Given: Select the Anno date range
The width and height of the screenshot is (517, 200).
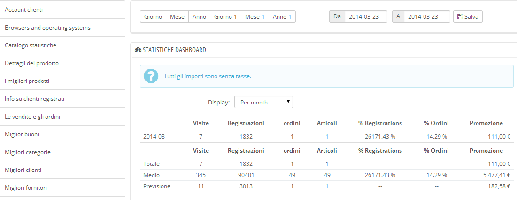Looking at the screenshot, I should point(199,17).
